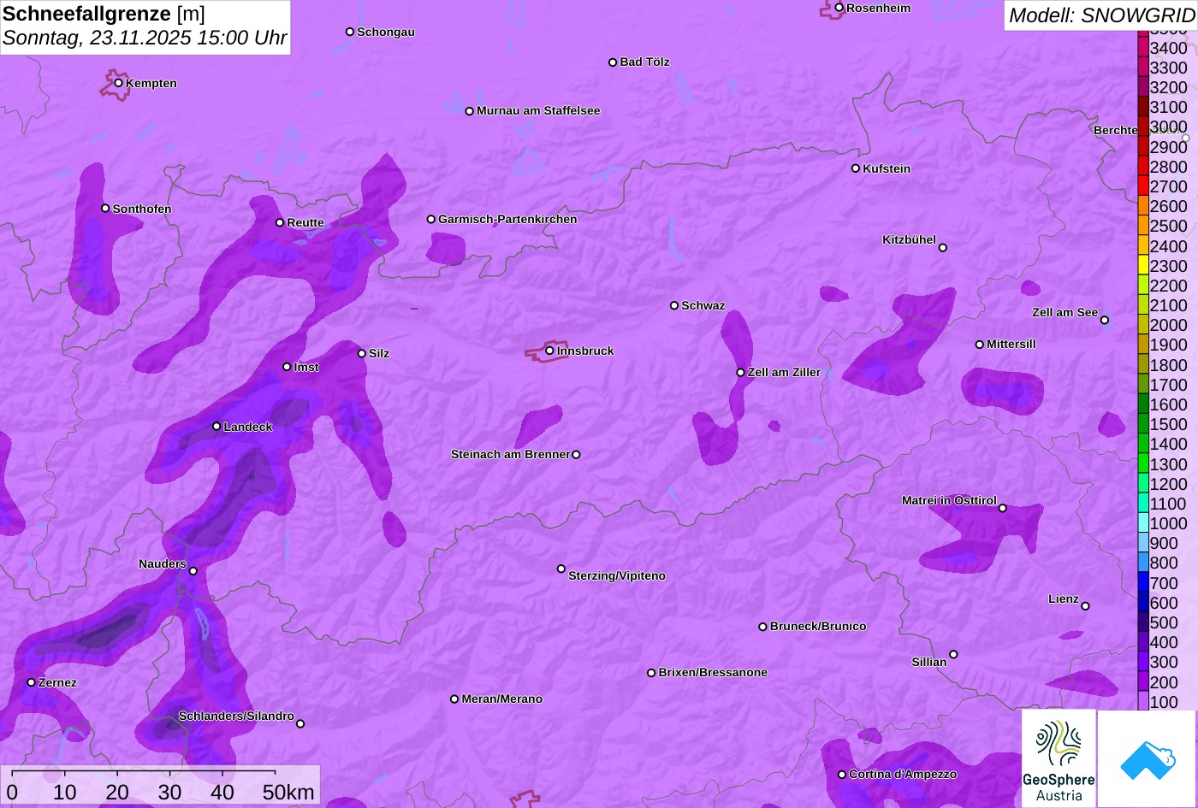The height and width of the screenshot is (808, 1198).
Task: Select the Murnau am Staffelsee marker dot
Action: pyautogui.click(x=470, y=111)
